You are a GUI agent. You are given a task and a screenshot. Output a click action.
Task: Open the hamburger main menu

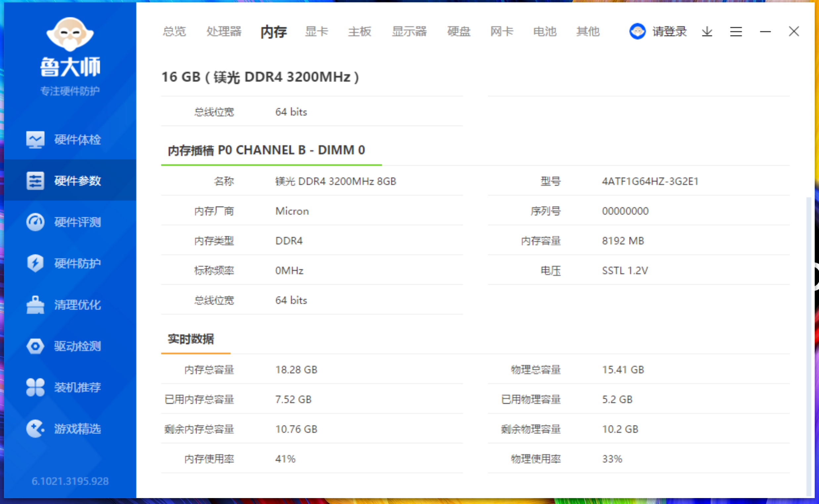[736, 32]
